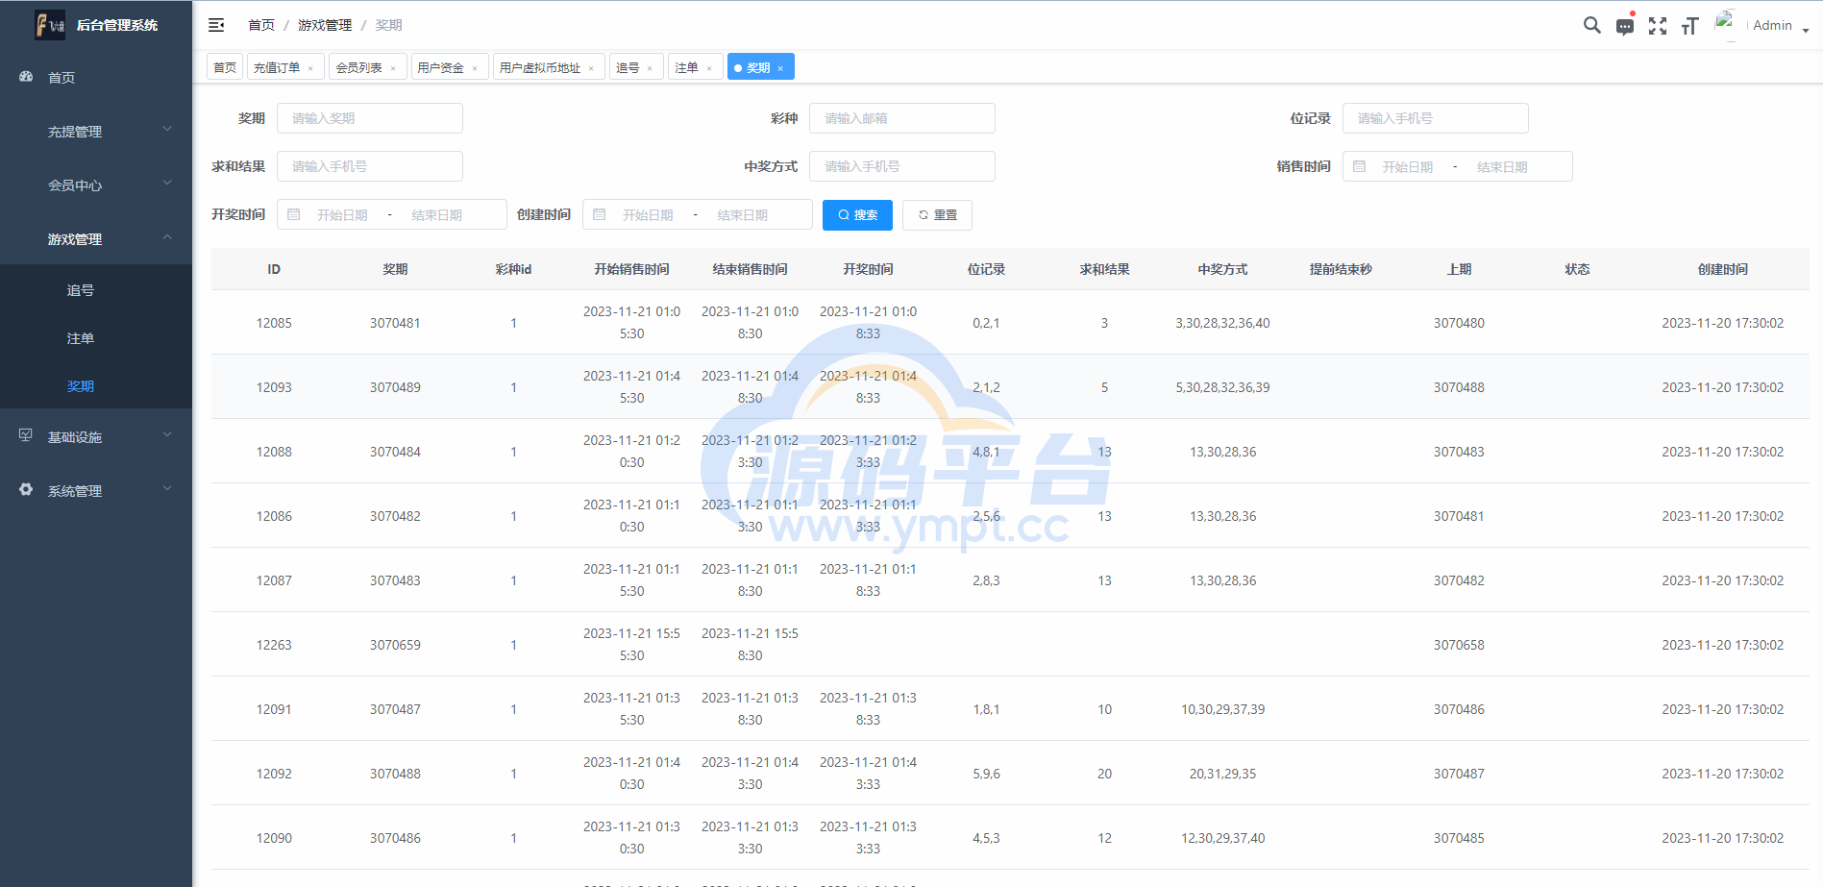Click the gear icon beside 系统管理

pyautogui.click(x=26, y=490)
